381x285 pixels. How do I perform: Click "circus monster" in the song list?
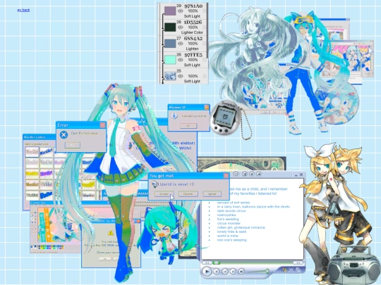tap(229, 223)
